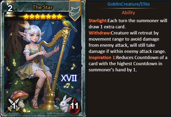Click the Ability section heading
171x117 pixels.
tap(128, 13)
